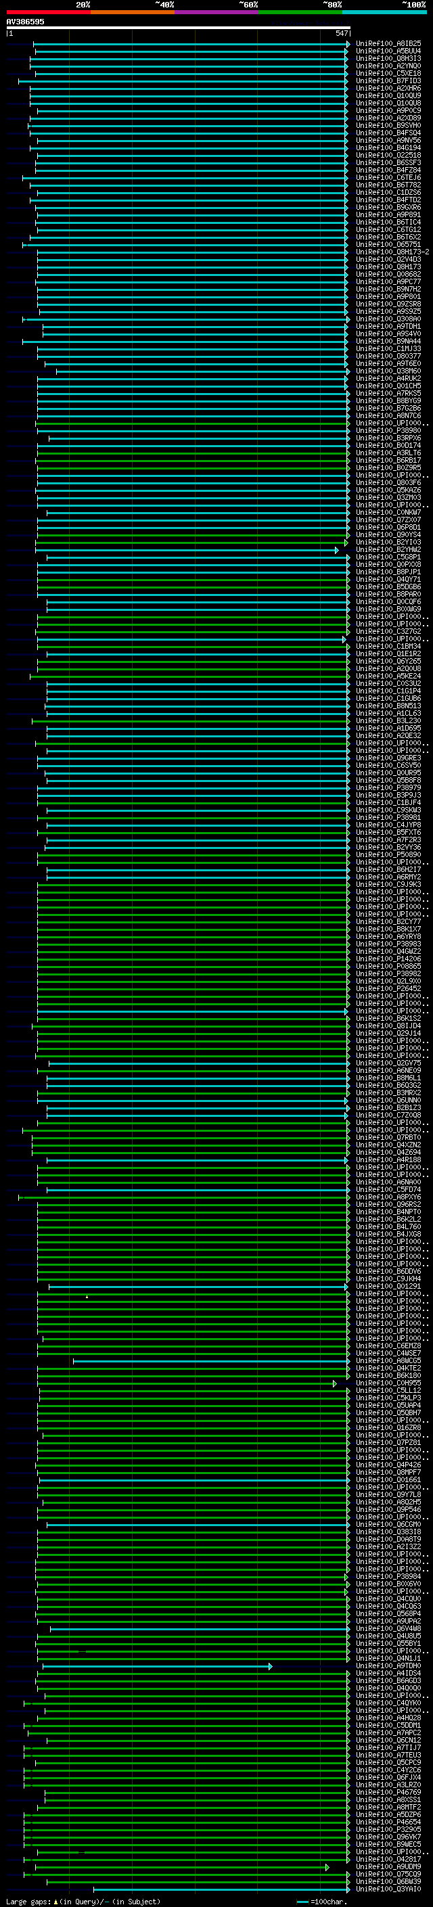
Task: Select hit UniRef100_B4G194
Action: pyautogui.click(x=388, y=147)
